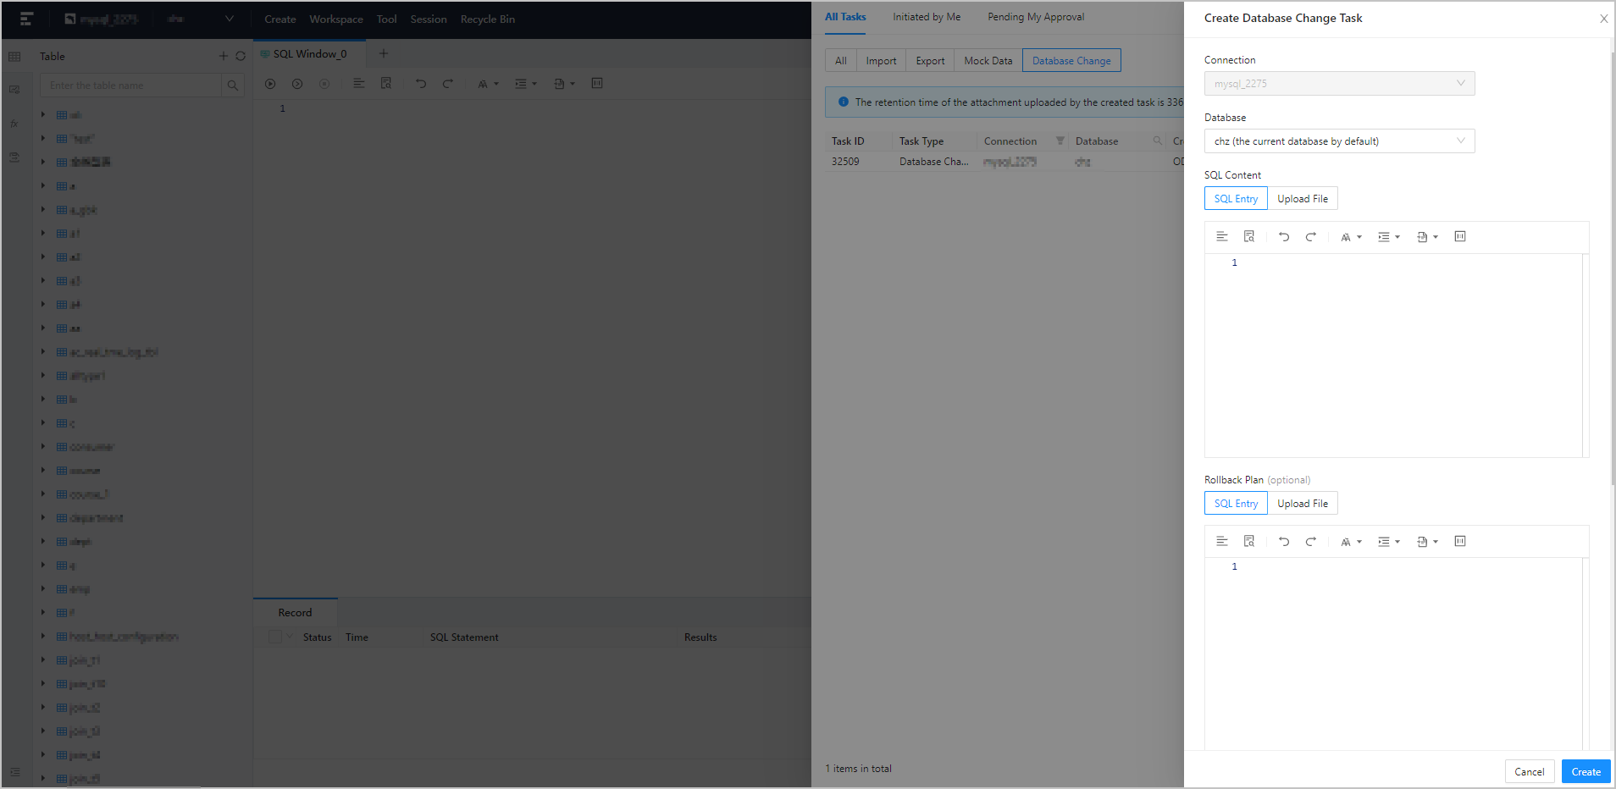Open the Recycle Bin menu
1616x789 pixels.
coord(488,19)
